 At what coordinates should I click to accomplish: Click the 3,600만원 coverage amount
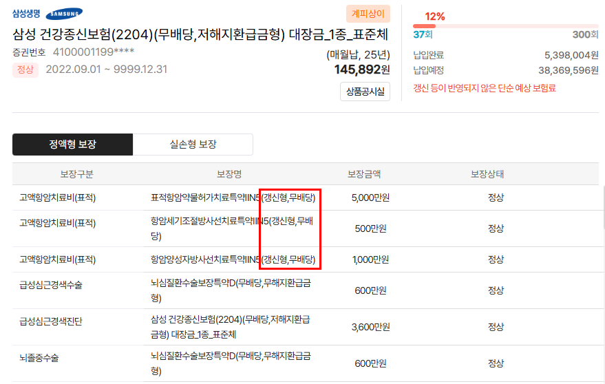point(370,327)
